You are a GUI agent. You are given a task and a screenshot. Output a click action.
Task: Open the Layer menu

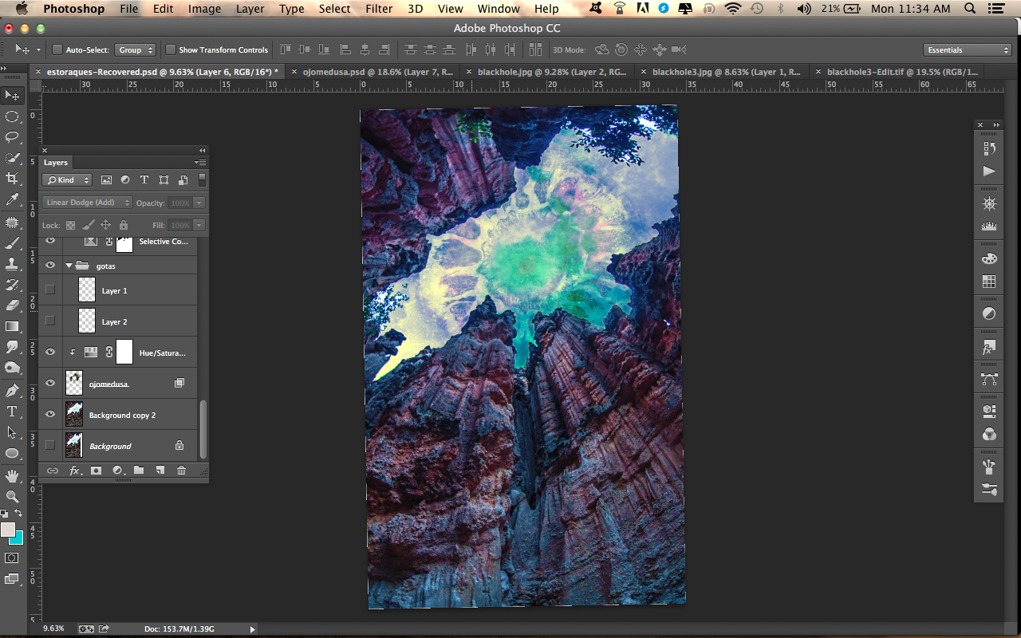(250, 9)
